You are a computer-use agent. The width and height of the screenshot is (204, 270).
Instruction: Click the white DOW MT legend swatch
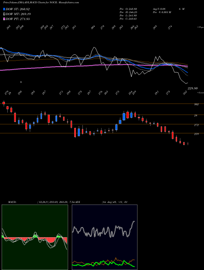click(4, 14)
